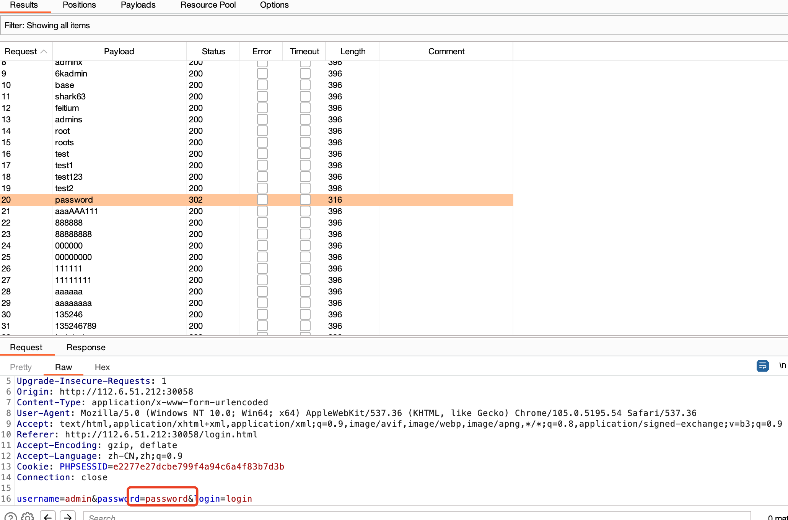Toggle Timeout checkbox for base row
This screenshot has height=520, width=788.
305,85
